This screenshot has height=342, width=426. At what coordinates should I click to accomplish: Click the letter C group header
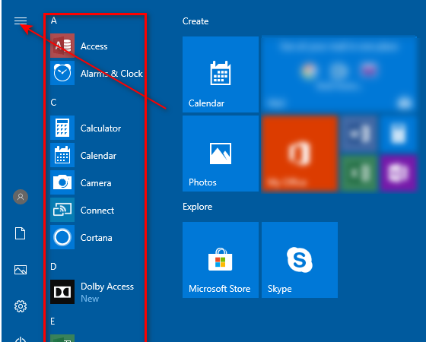point(53,103)
